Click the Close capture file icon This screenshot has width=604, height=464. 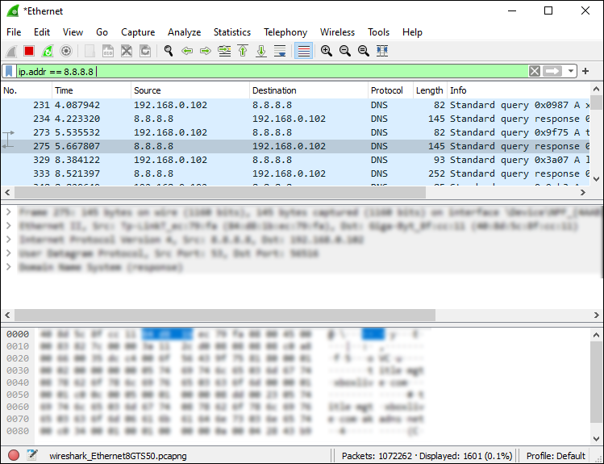[127, 51]
